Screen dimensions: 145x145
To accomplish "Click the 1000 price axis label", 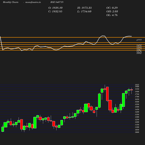I will [x=137, y=132].
